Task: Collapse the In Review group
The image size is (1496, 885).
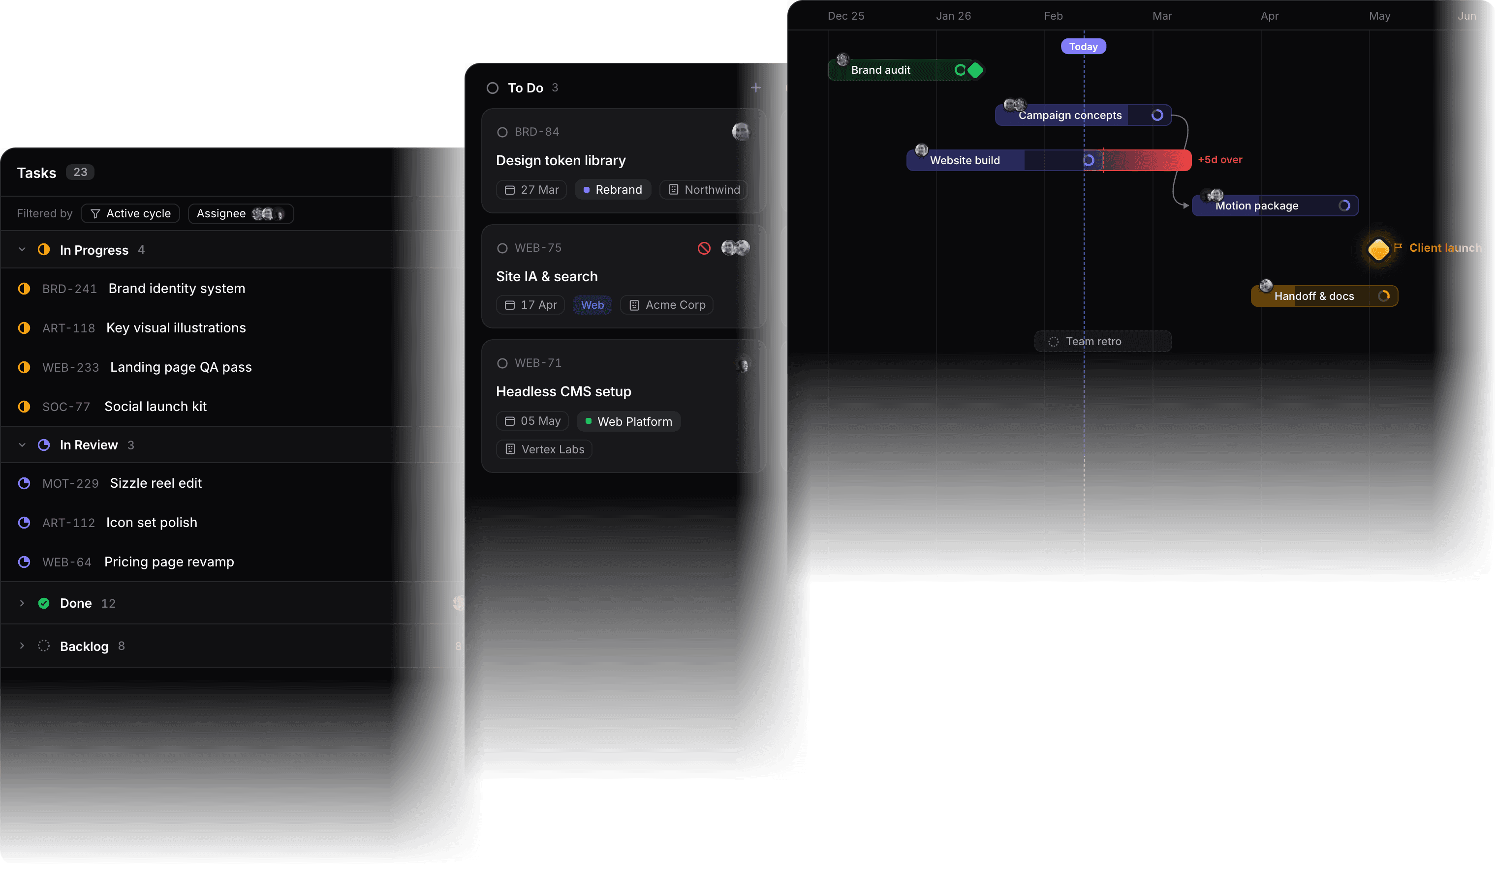Action: click(x=22, y=445)
